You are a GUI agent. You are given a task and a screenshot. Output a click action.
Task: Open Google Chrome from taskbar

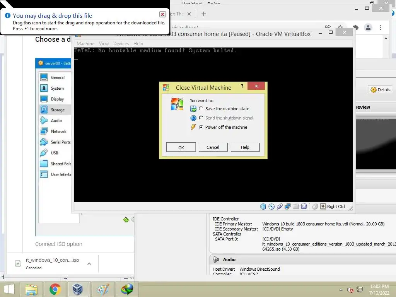tap(55, 289)
